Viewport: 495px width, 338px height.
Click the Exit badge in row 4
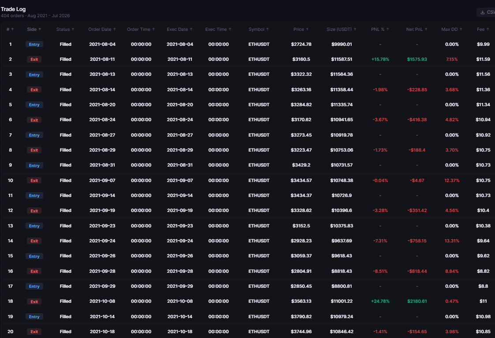coord(34,90)
